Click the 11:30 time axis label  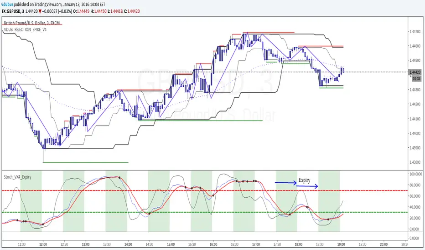click(22, 245)
